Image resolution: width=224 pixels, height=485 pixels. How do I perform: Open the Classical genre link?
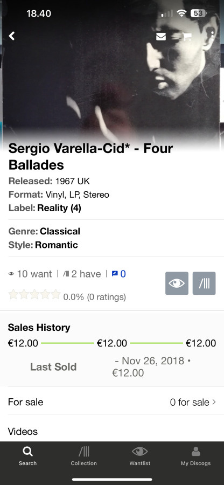(x=60, y=231)
